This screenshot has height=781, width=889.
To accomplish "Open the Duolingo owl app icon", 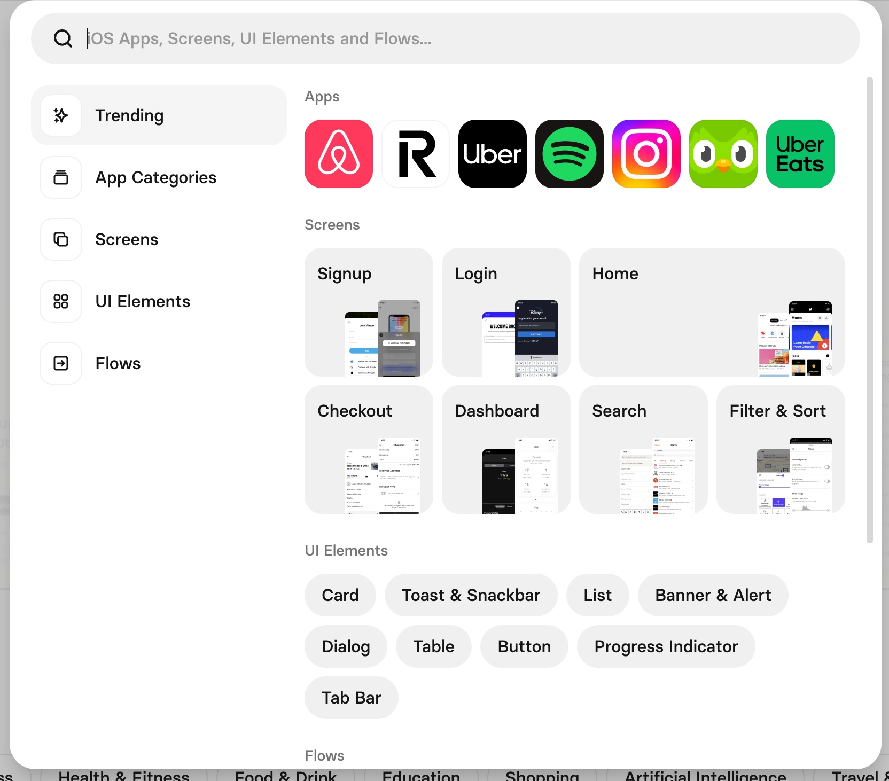I will [x=723, y=154].
